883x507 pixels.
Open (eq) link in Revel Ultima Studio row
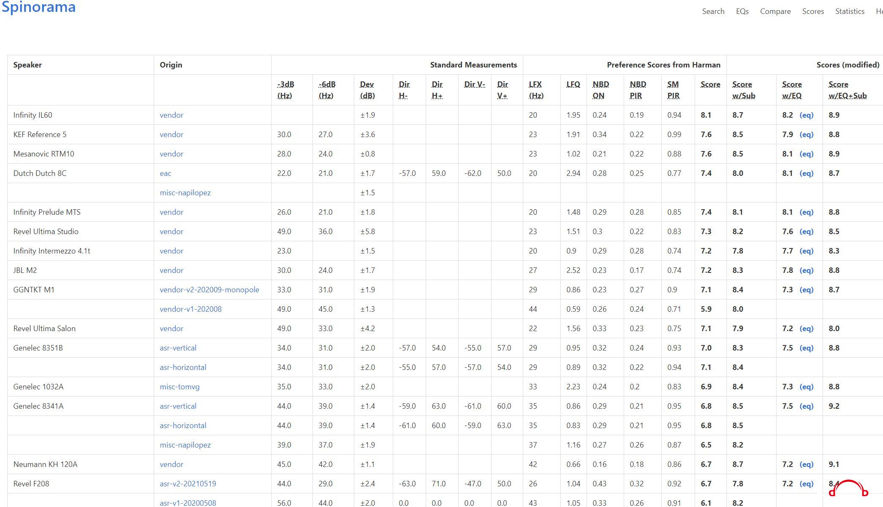(x=806, y=232)
